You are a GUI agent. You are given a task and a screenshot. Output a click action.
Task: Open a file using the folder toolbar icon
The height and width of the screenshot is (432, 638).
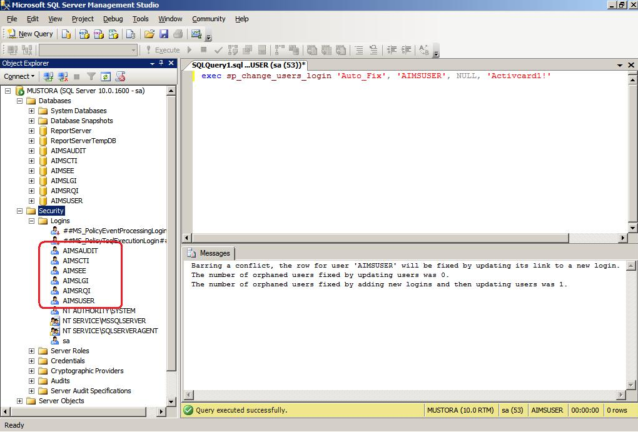(x=150, y=34)
